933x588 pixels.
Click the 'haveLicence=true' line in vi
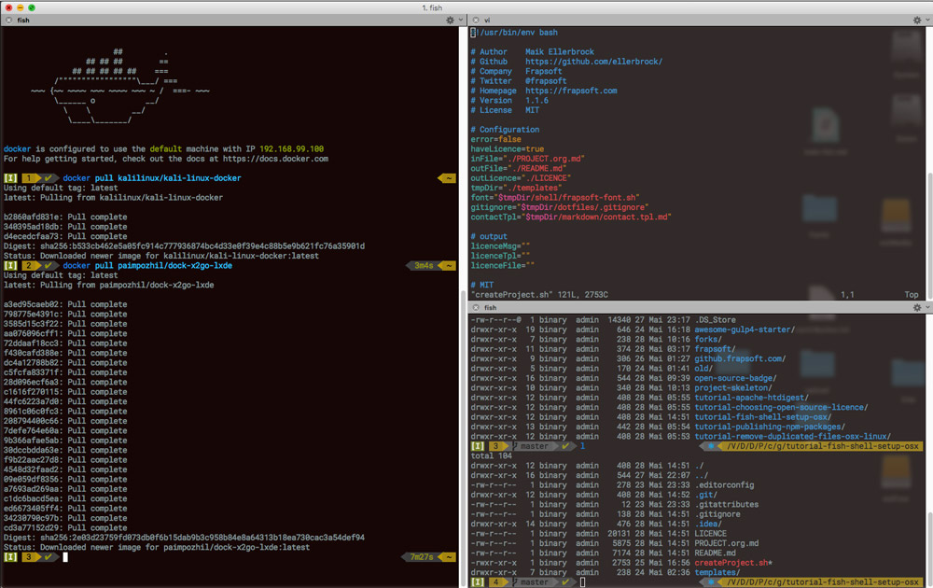click(507, 148)
